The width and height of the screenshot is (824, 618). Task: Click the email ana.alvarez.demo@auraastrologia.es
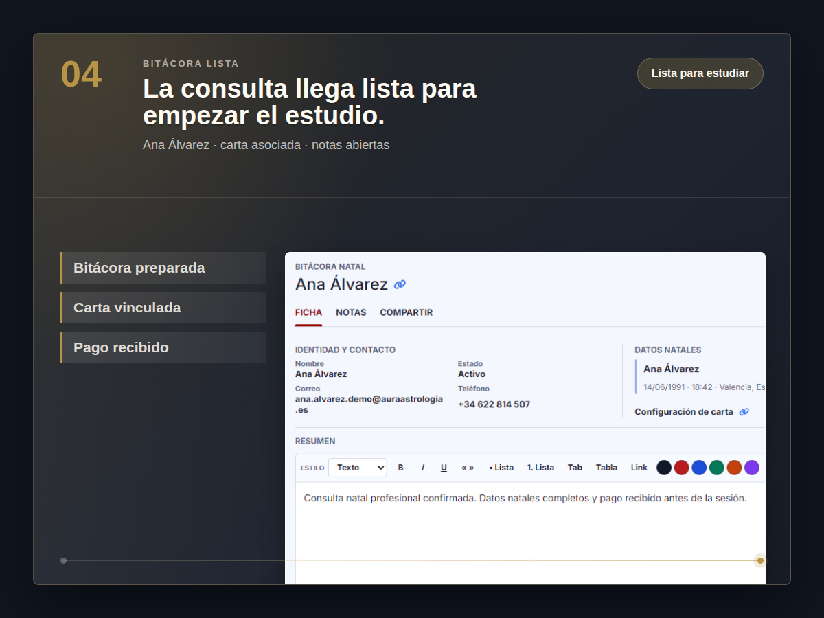click(x=369, y=404)
